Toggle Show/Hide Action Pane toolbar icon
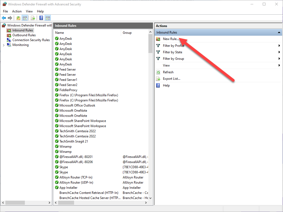 48,18
